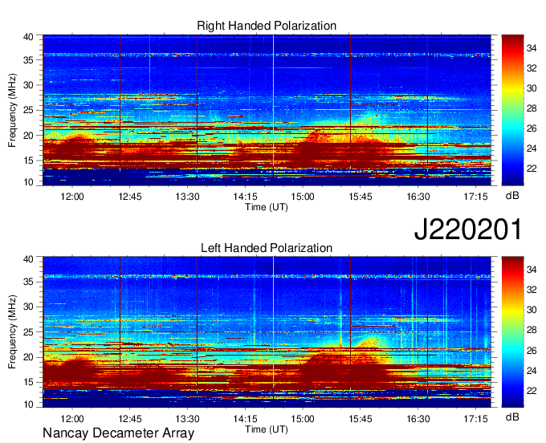Click the "Frequency (MHz)" label of the Right Handed plot
Image resolution: width=546 pixels, height=443 pixels.
[12, 110]
